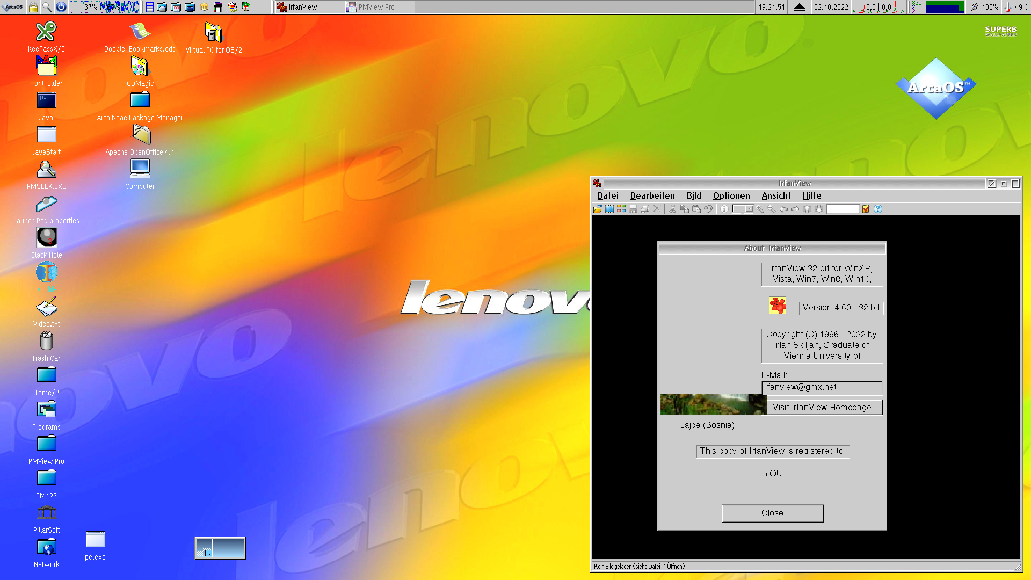
Task: Select the Arca Noae Package Manager folder
Action: (140, 105)
